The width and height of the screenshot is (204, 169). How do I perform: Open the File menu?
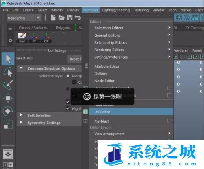coord(5,10)
